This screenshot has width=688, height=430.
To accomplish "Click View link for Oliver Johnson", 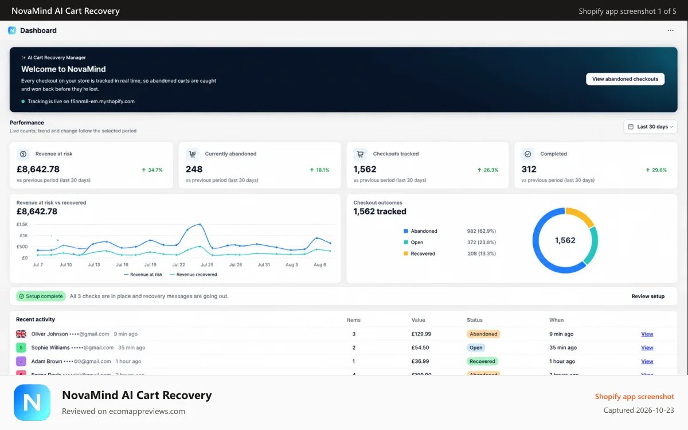I will tap(647, 334).
